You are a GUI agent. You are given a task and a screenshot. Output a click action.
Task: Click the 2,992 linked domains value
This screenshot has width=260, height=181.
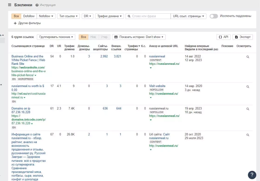coord(104,56)
